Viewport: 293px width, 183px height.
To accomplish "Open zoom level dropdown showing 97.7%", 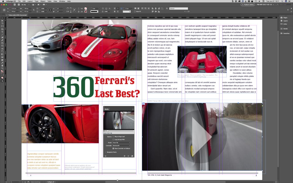I will (29, 5).
